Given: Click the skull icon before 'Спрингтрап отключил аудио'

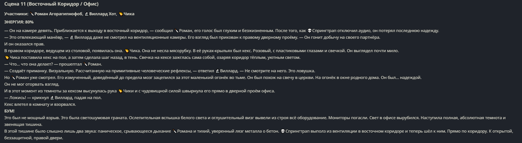Looking at the screenshot, I should click(309, 31).
